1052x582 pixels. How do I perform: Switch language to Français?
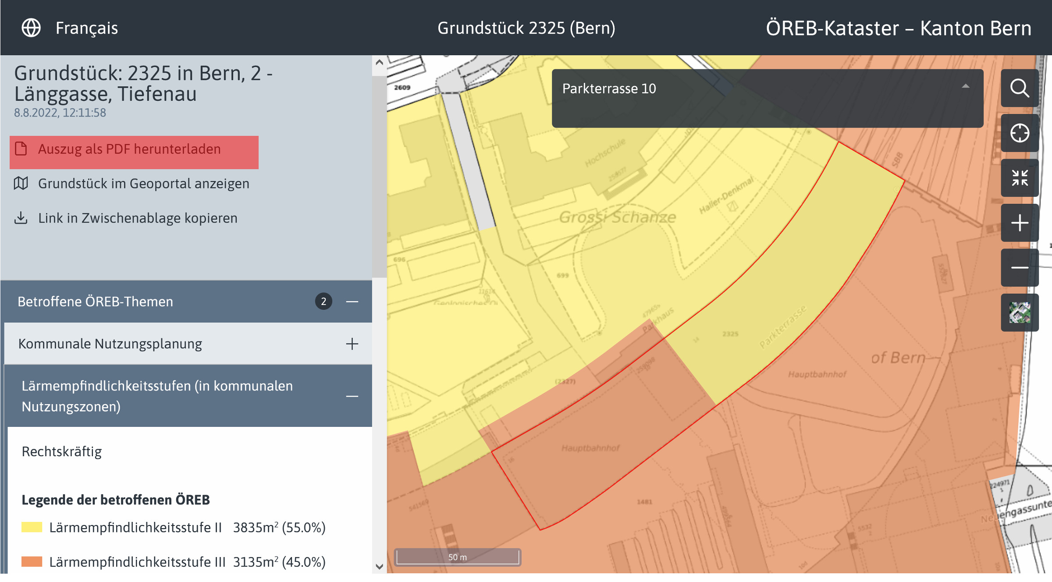point(87,28)
